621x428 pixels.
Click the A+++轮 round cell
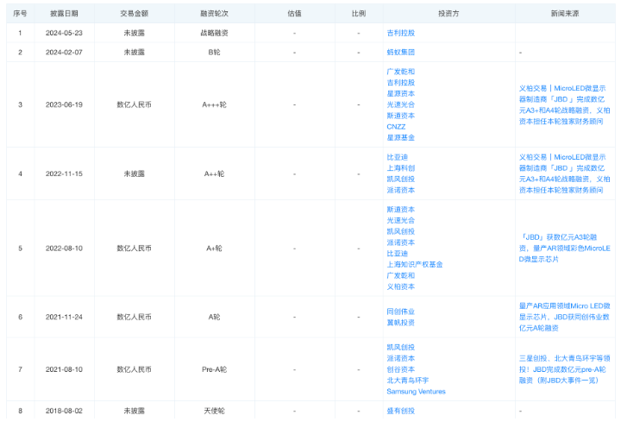(214, 104)
